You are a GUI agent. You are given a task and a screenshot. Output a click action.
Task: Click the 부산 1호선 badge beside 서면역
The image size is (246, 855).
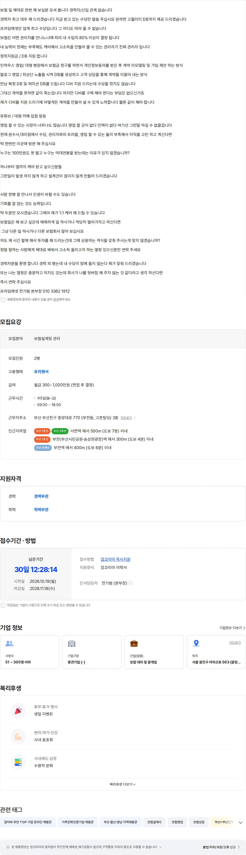point(42,431)
